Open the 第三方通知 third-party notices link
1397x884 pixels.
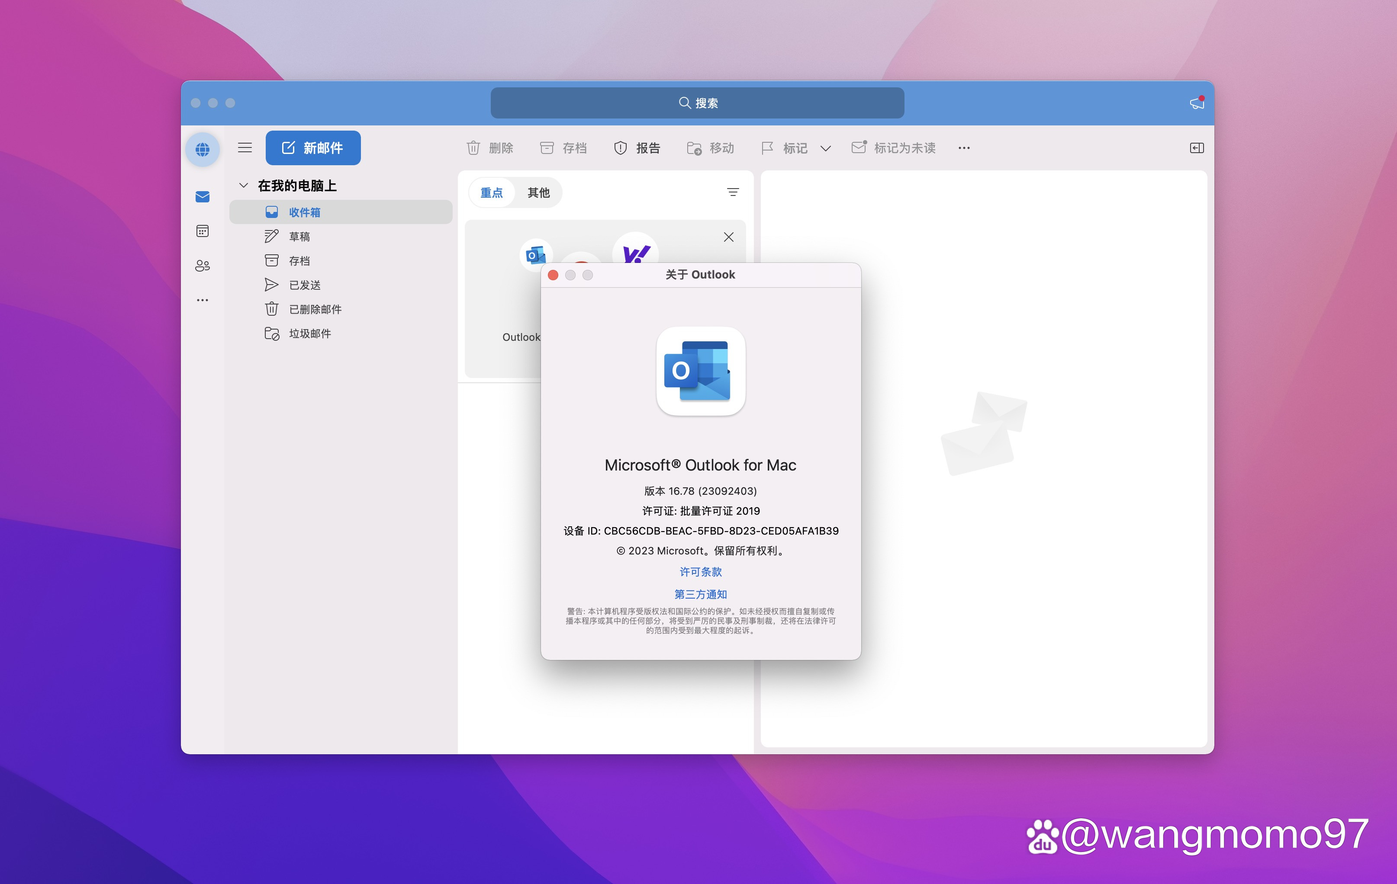tap(701, 594)
